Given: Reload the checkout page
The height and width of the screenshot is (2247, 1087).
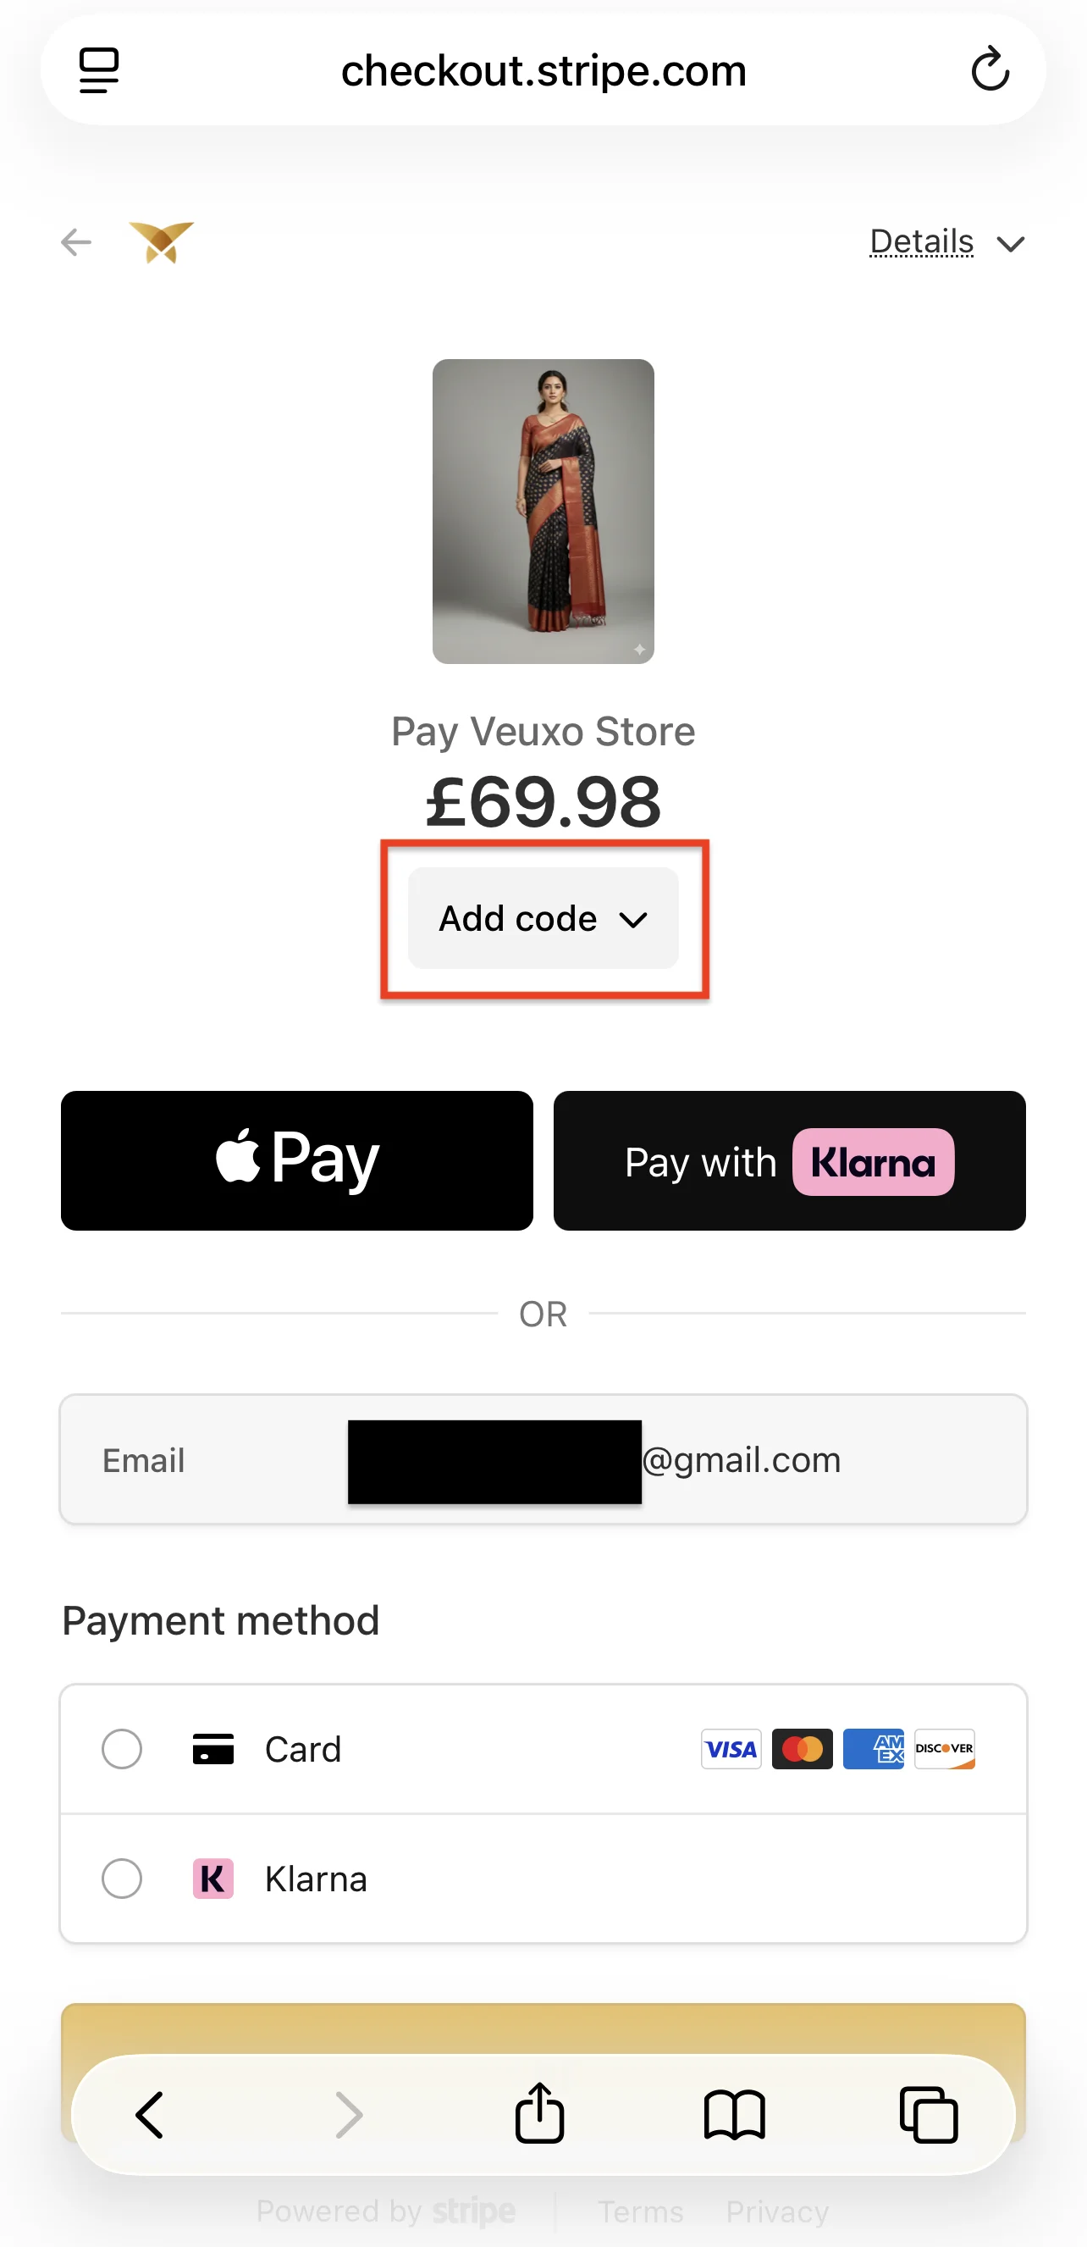Looking at the screenshot, I should (990, 69).
